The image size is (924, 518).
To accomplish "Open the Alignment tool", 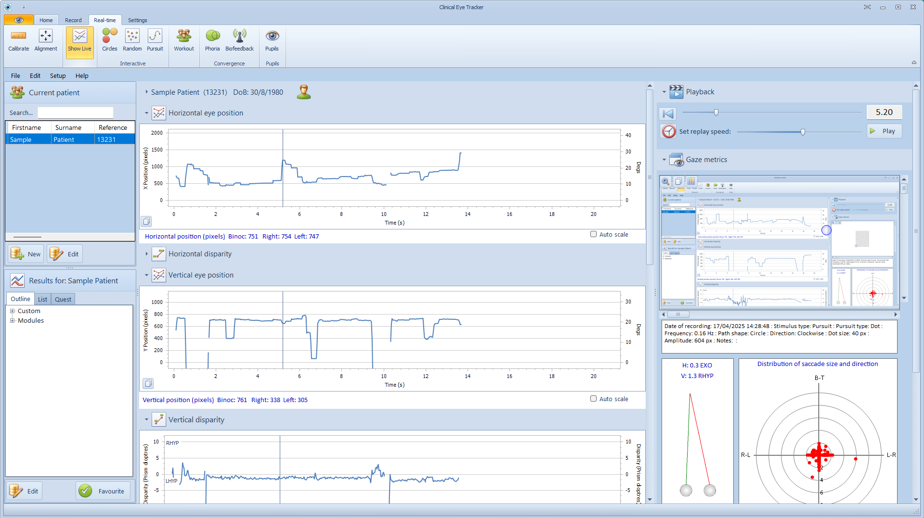I will click(x=46, y=37).
